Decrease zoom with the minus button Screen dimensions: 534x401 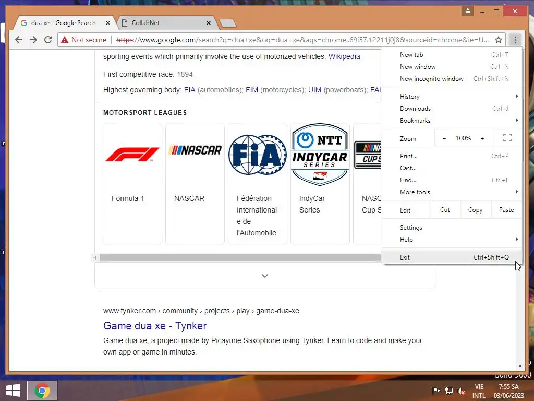tap(444, 138)
